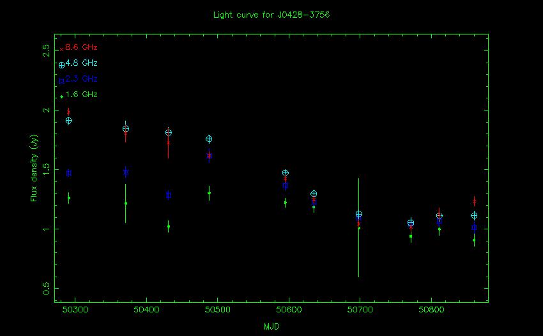543x336 pixels.
Task: Select the last red 8.6 GHz point near MJD 50860
Action: (474, 201)
